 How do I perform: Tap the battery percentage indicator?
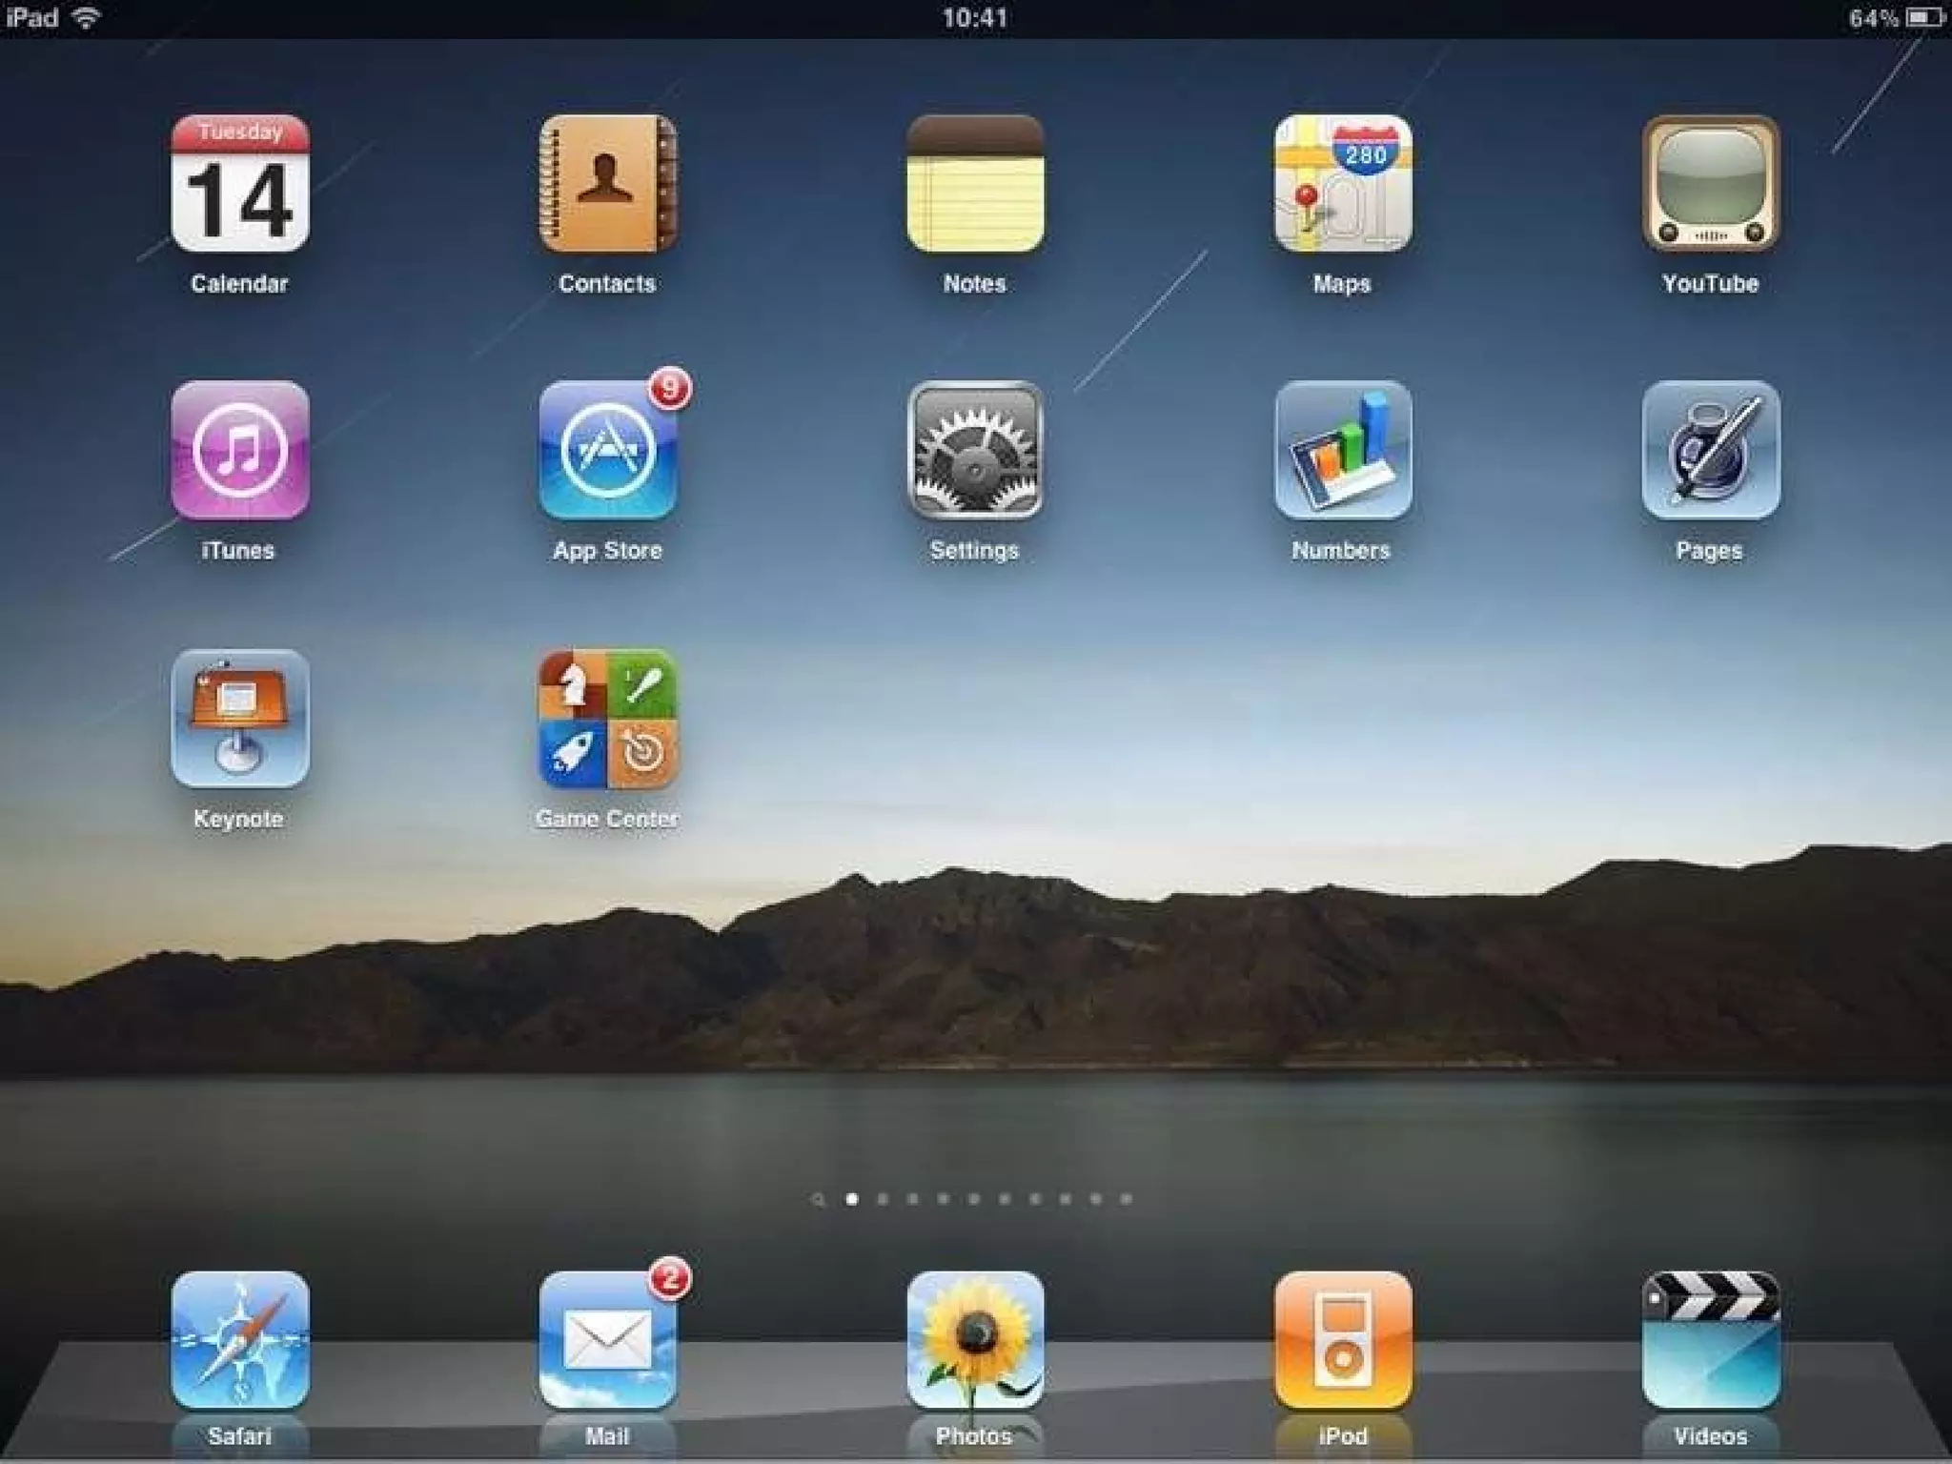1874,18
